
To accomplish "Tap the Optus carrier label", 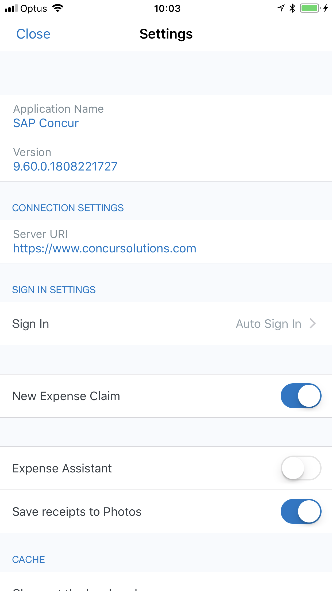I will point(34,9).
